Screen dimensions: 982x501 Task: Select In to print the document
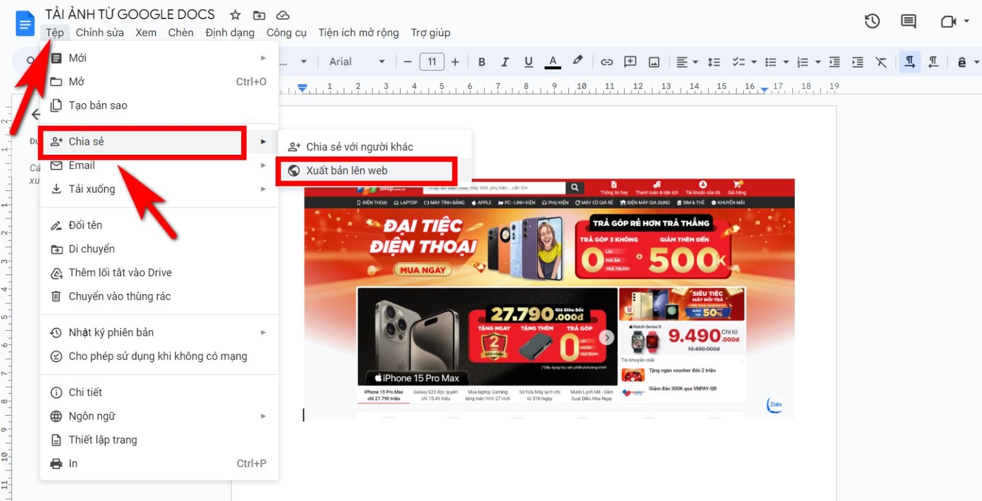click(159, 464)
